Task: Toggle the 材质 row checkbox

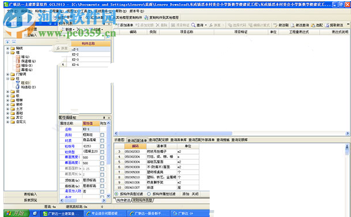Action: [103, 140]
